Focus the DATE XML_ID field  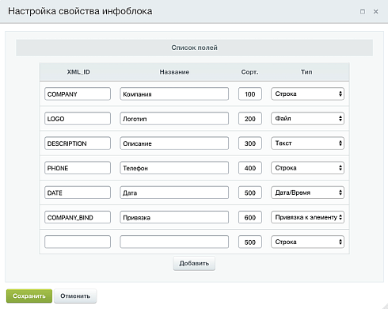pos(78,193)
